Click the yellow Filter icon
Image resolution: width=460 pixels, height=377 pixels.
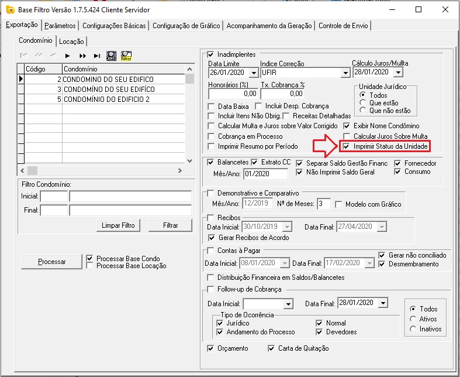(x=126, y=56)
